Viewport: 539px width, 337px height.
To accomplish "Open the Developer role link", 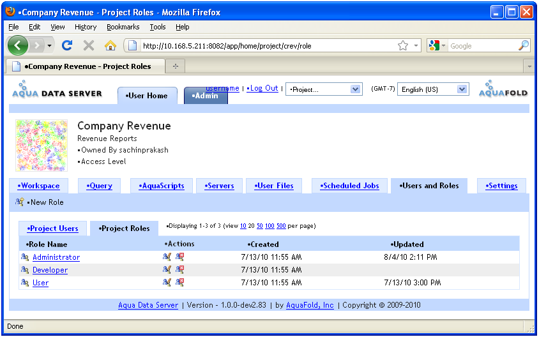I will pos(50,270).
